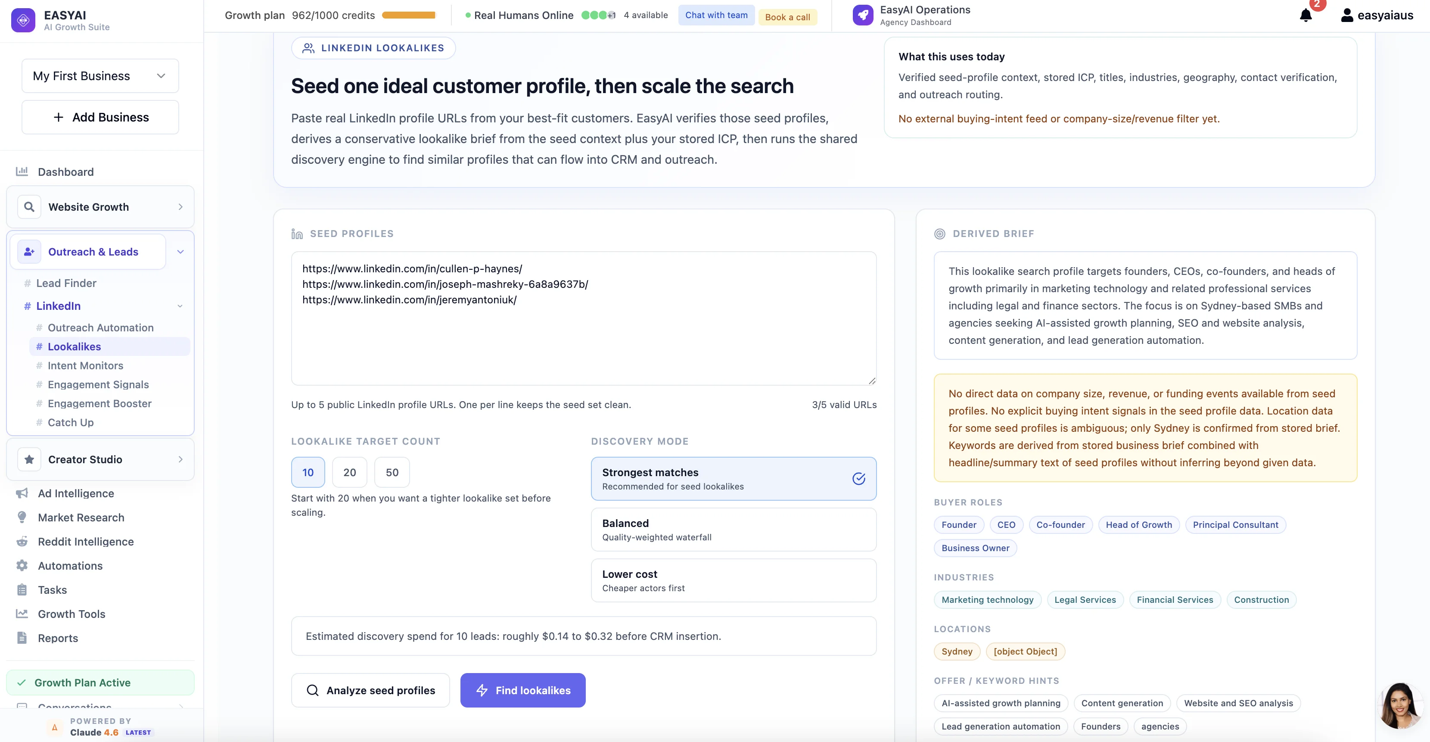Open the My First Business dropdown
Viewport: 1430px width, 742px height.
coord(100,76)
